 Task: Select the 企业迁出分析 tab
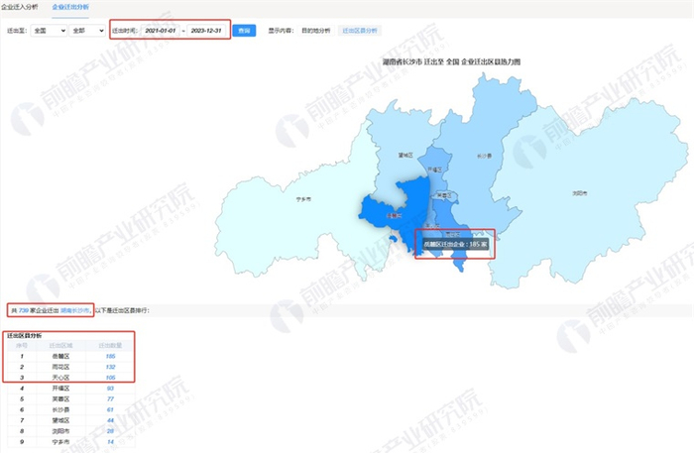point(70,7)
